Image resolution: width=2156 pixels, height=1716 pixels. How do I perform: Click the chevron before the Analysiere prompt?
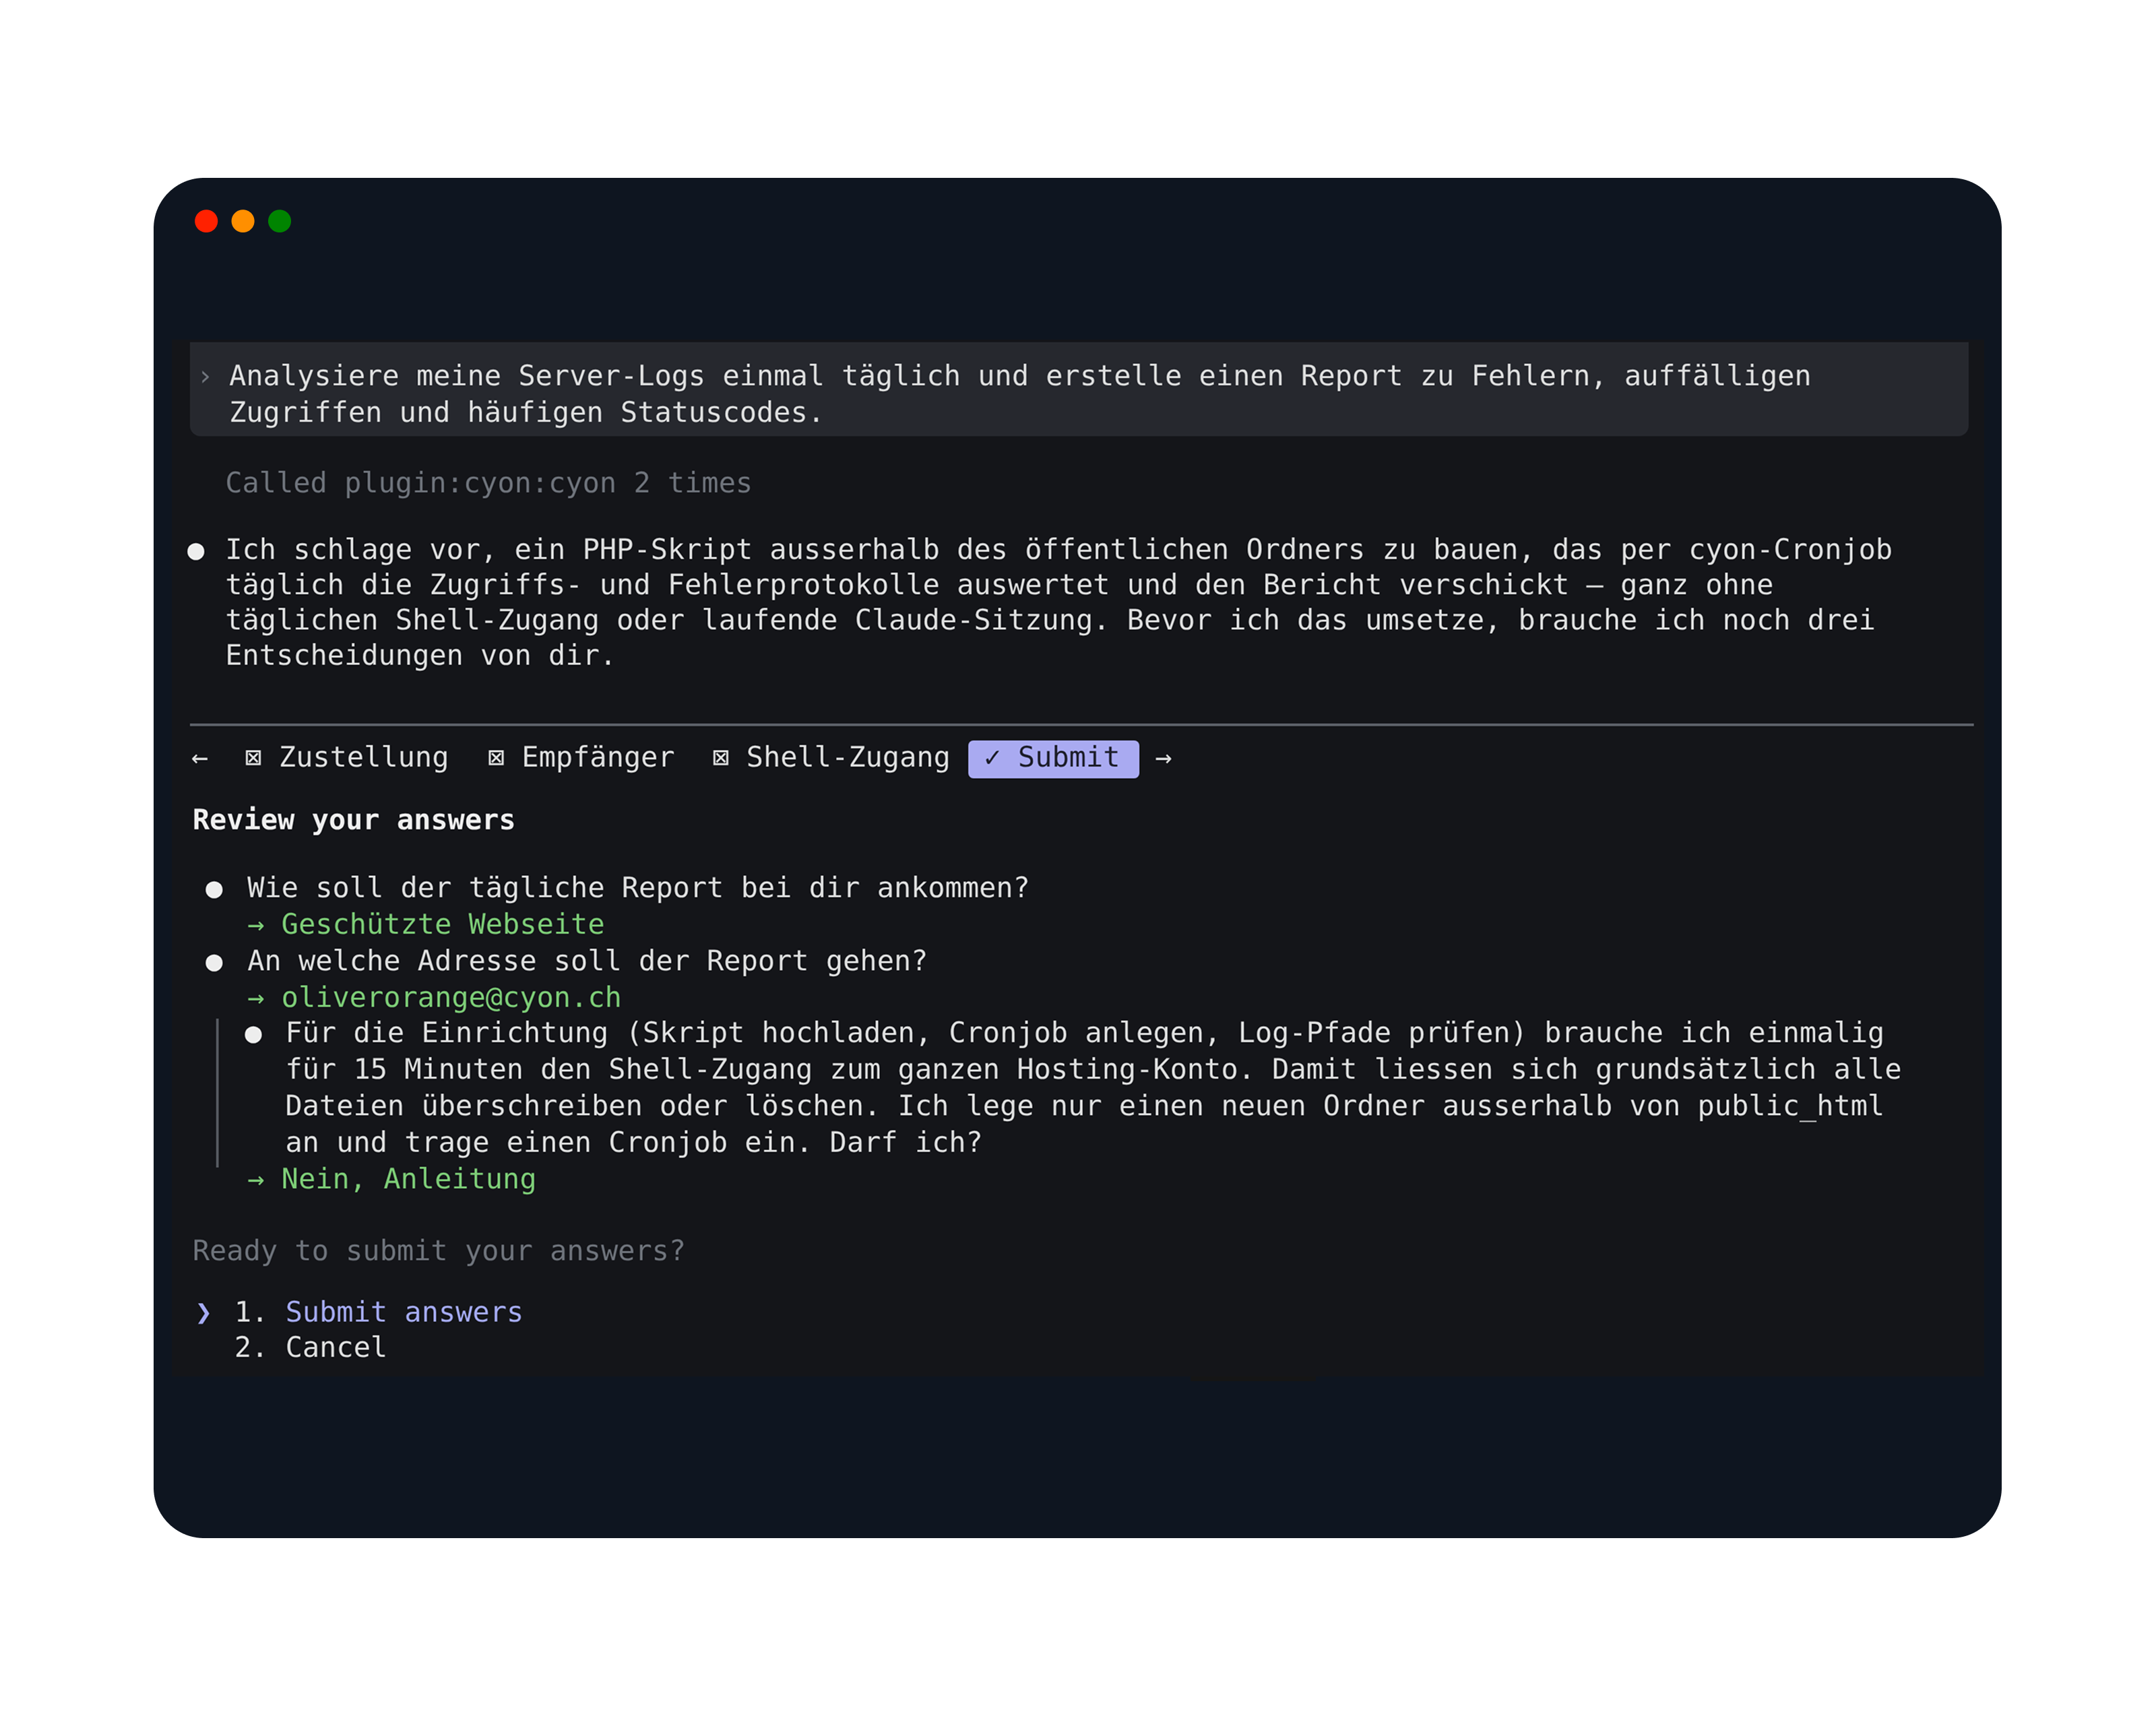pyautogui.click(x=205, y=377)
